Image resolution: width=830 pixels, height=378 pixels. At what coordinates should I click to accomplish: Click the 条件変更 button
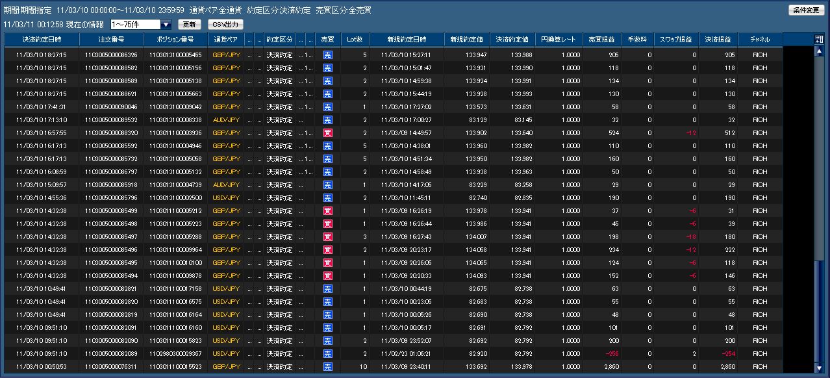(807, 10)
